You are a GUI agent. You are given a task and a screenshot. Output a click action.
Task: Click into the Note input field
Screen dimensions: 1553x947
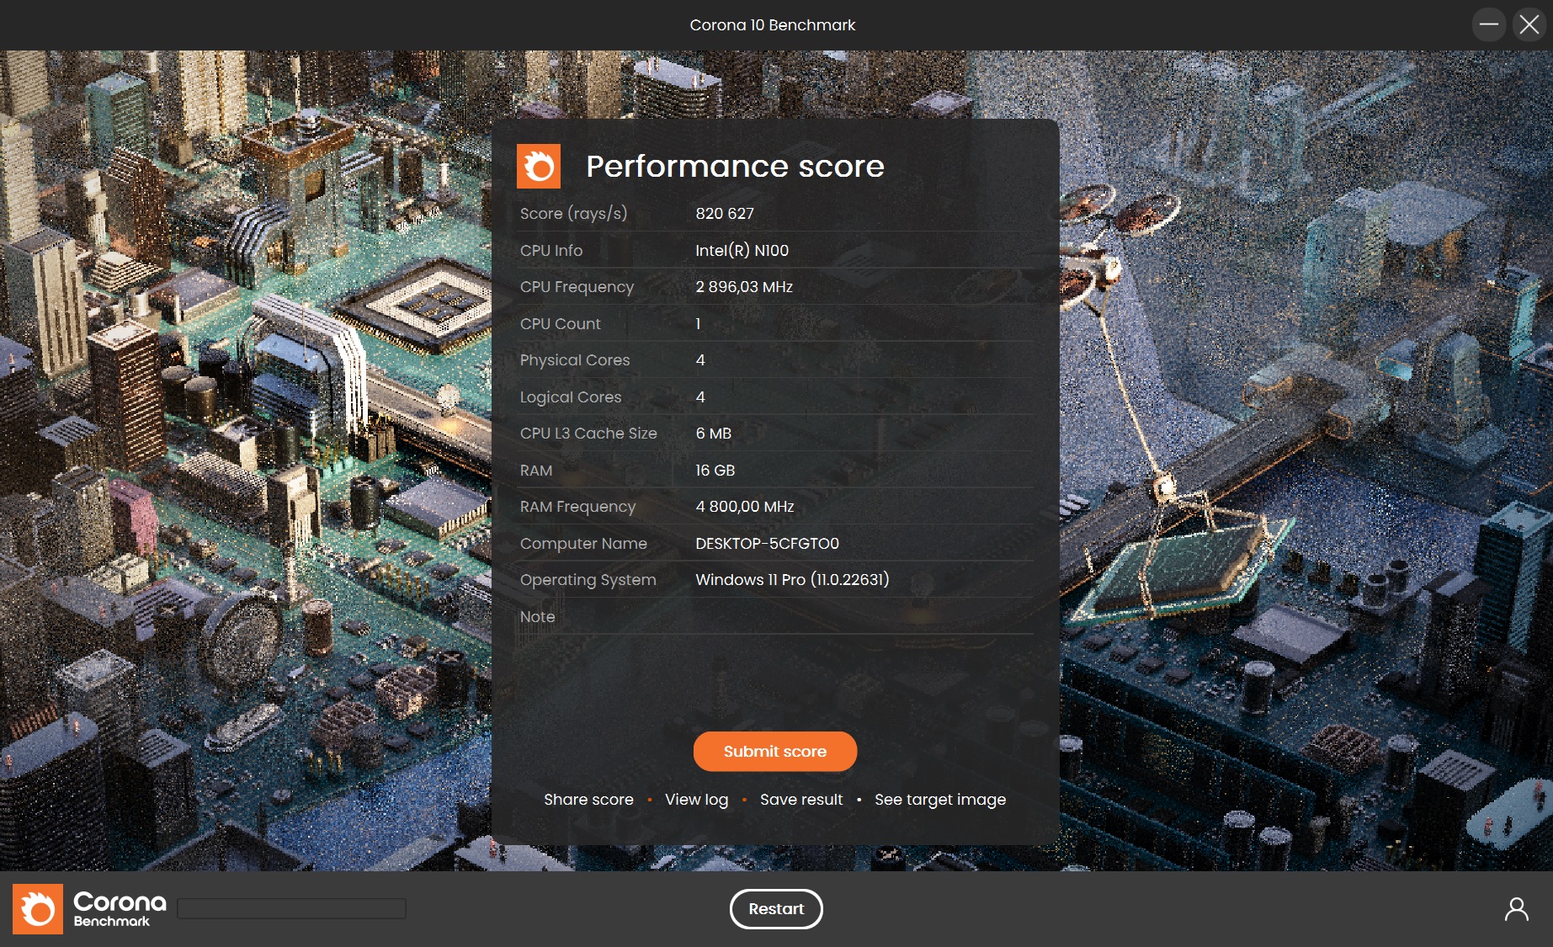point(863,617)
